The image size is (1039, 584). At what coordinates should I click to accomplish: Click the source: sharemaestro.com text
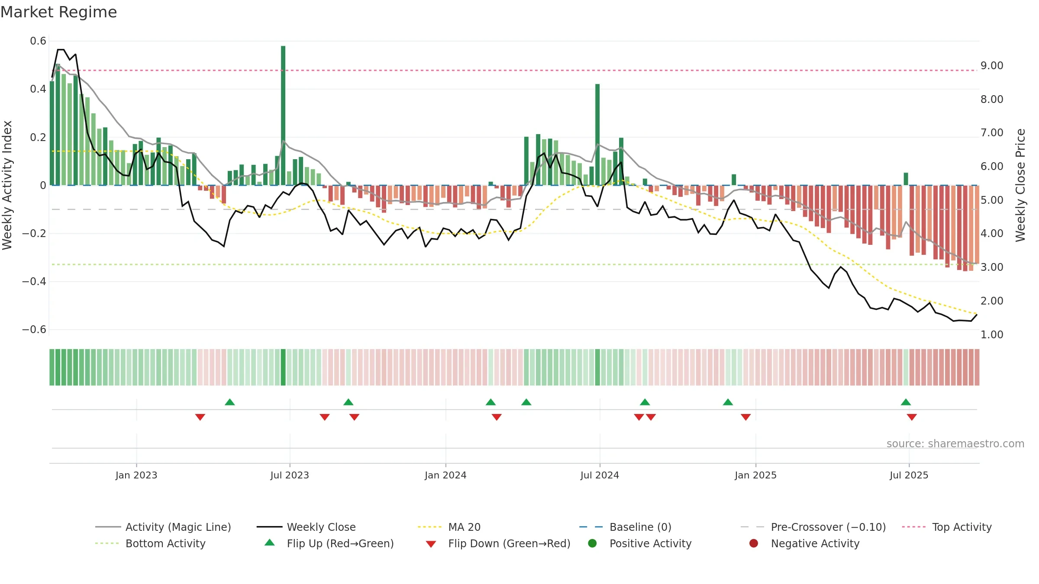pos(955,444)
